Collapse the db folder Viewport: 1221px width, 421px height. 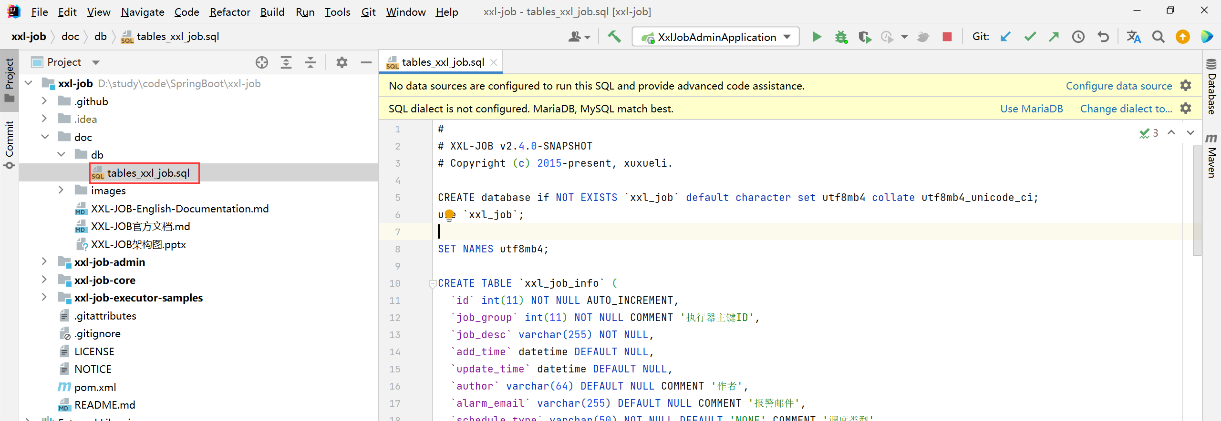[x=62, y=154]
